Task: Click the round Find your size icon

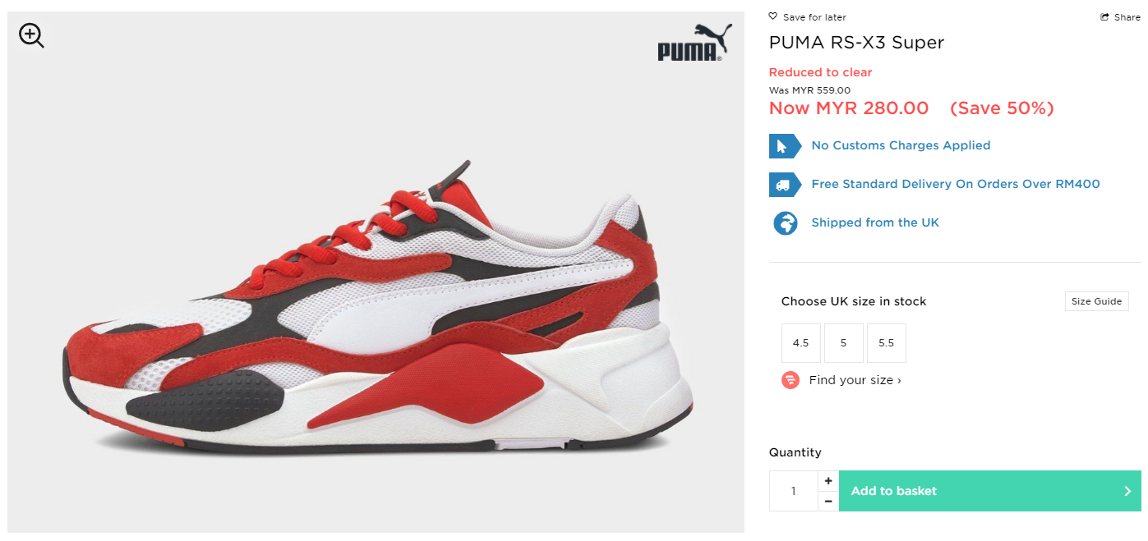Action: [791, 380]
